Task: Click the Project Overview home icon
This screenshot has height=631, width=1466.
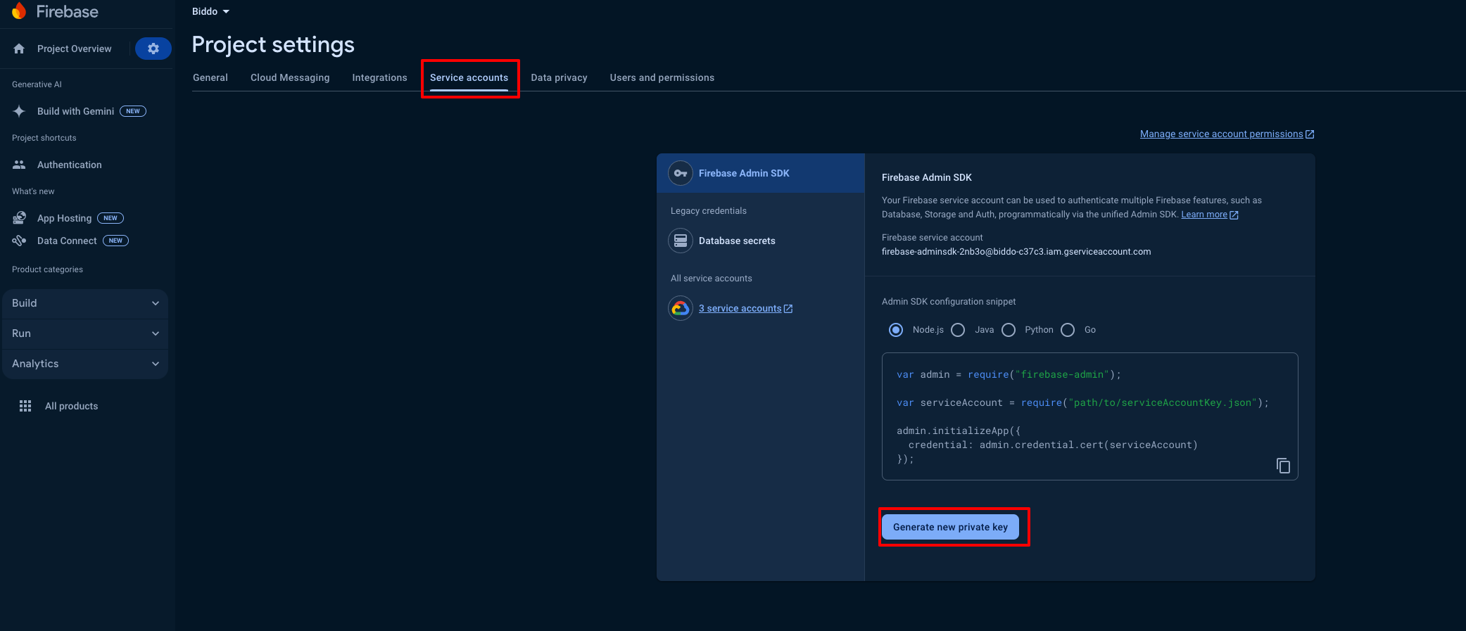Action: (19, 49)
